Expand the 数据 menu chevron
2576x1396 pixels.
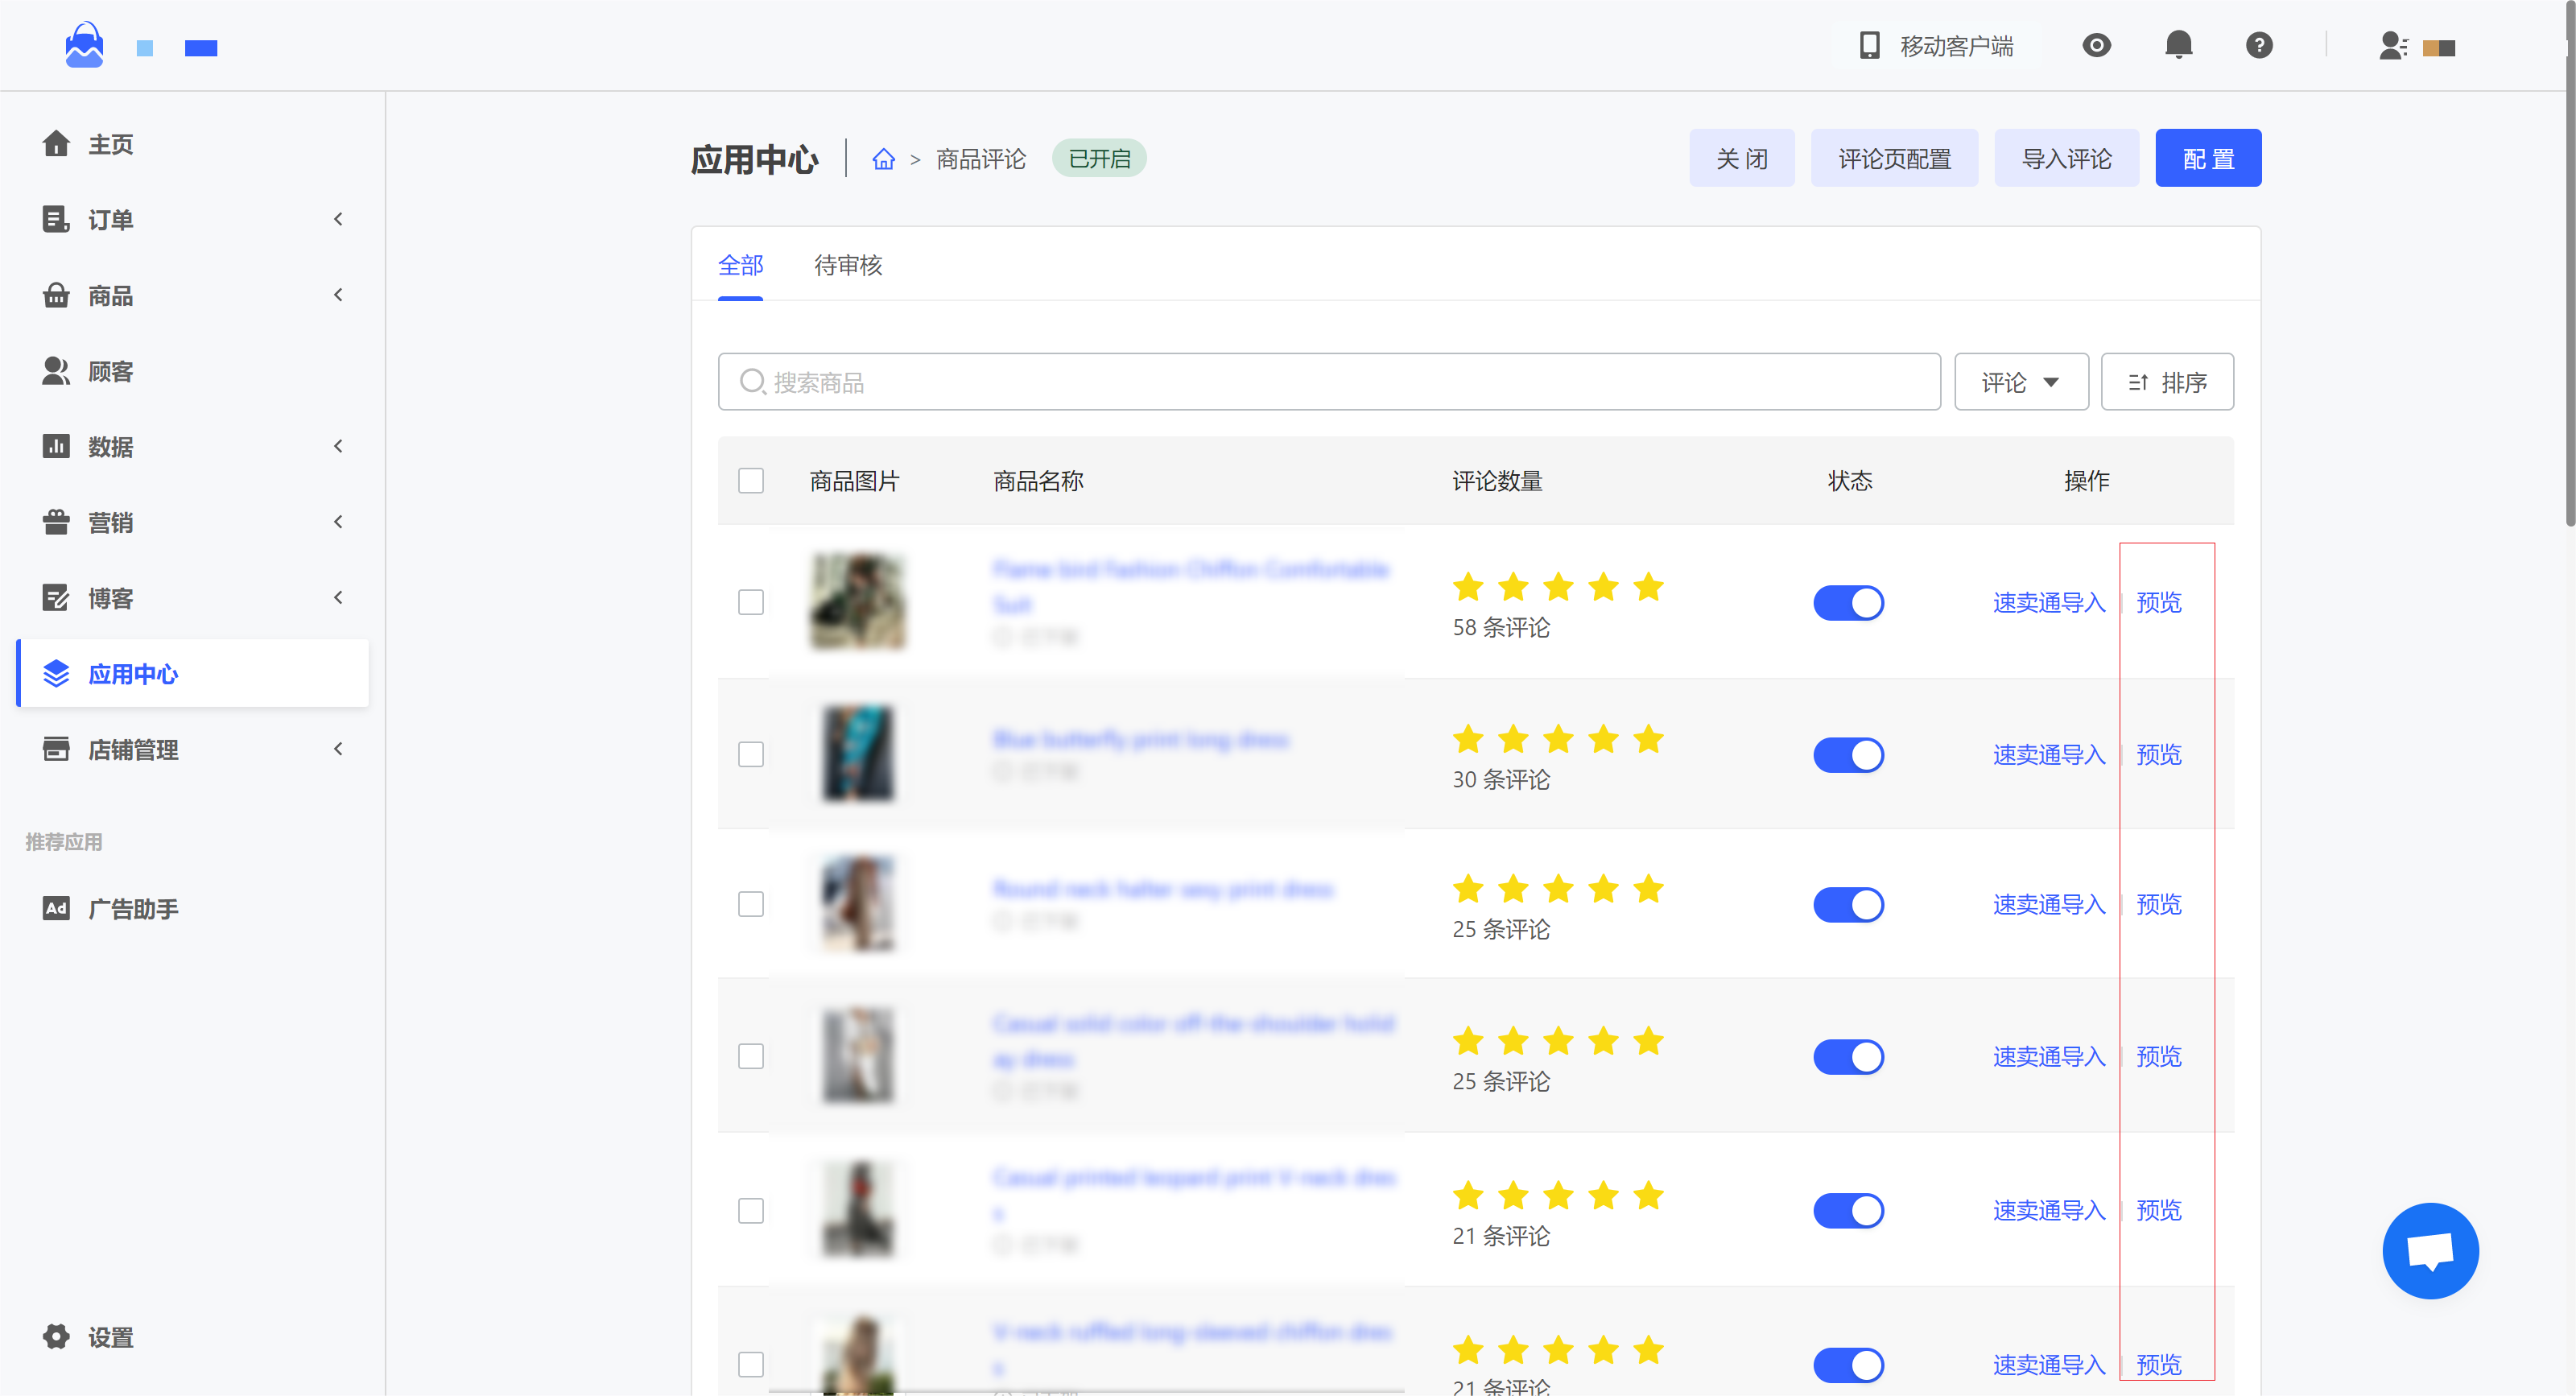pos(338,446)
